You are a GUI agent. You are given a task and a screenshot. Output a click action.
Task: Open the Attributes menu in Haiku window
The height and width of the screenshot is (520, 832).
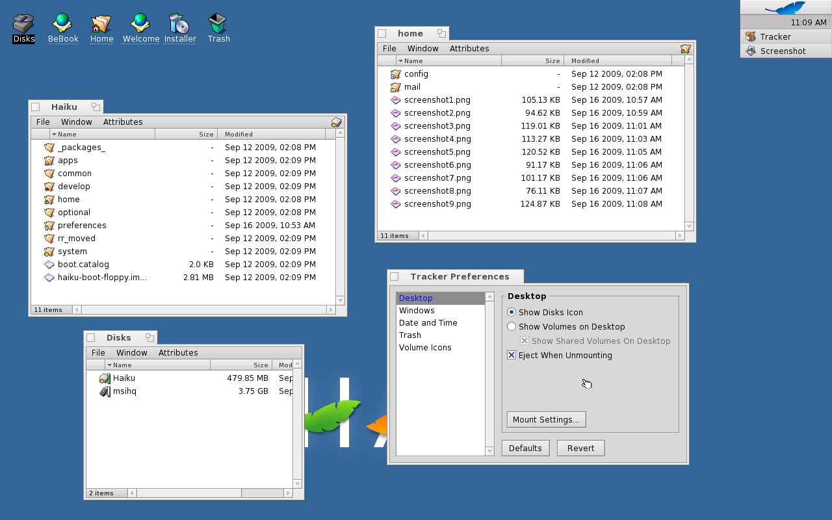tap(123, 122)
